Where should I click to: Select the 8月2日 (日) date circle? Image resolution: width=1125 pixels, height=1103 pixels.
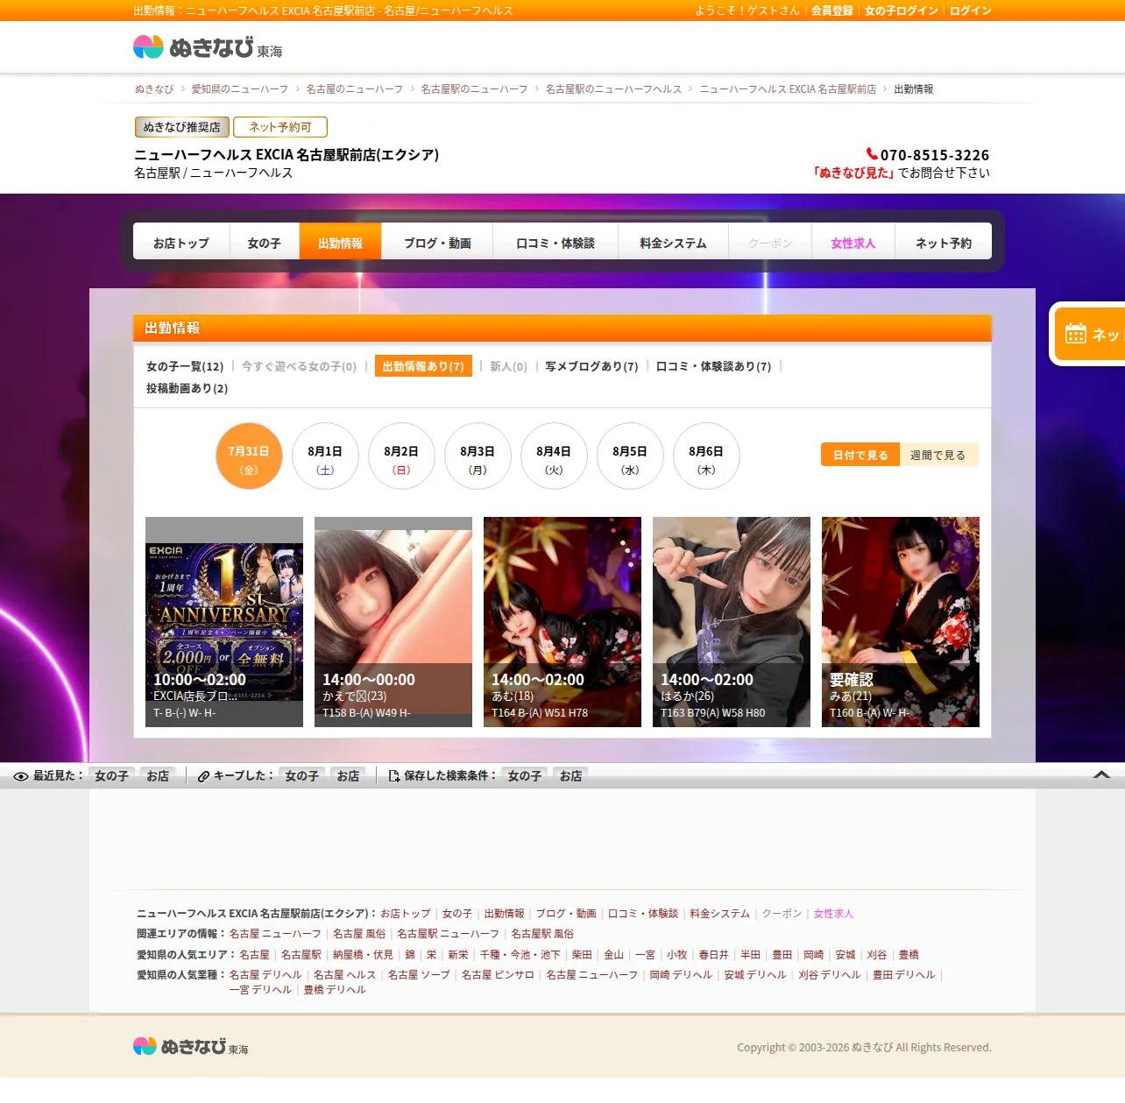point(401,456)
